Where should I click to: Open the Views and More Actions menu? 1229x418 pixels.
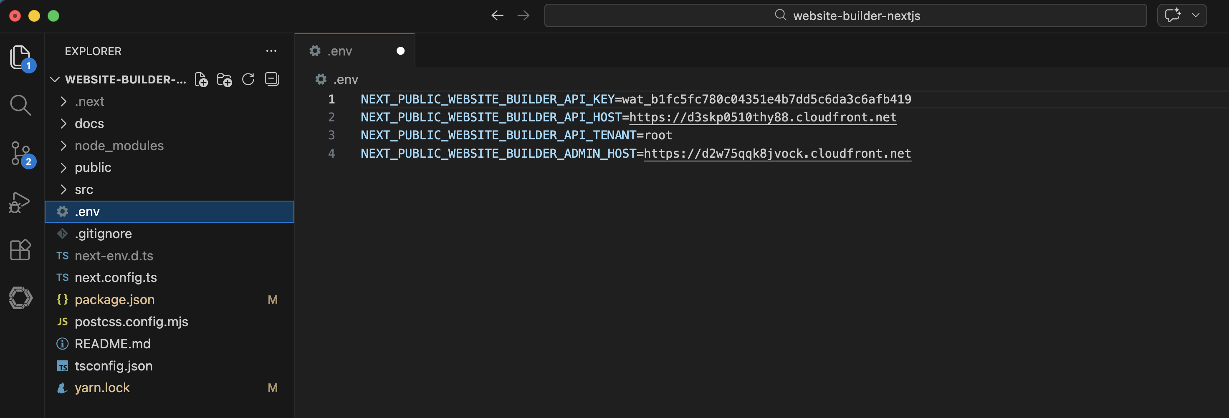271,51
